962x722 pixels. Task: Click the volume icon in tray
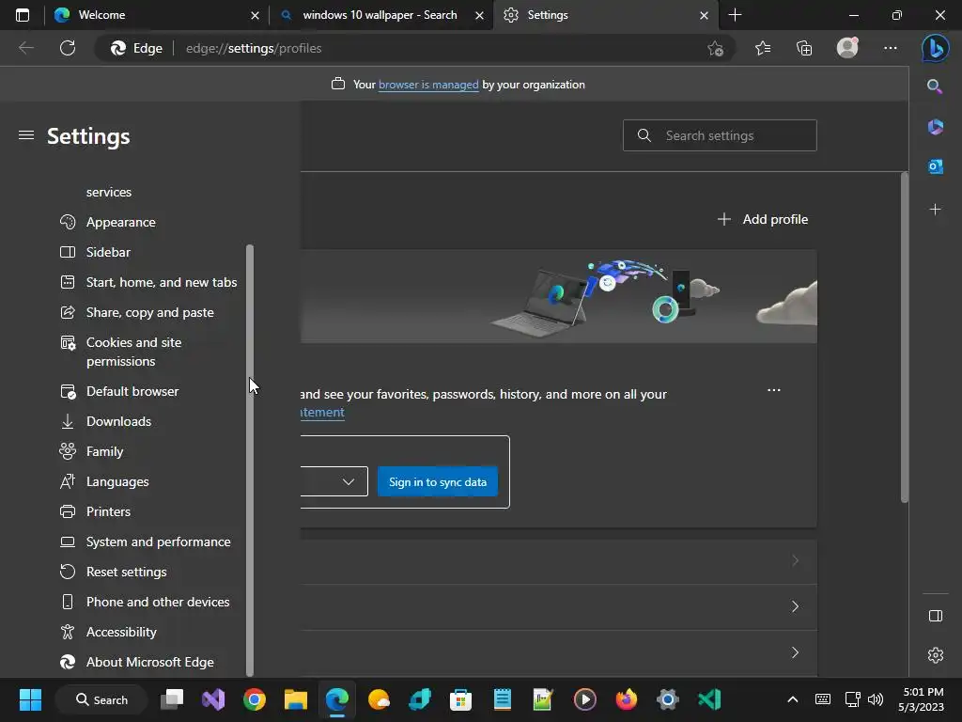tap(876, 699)
